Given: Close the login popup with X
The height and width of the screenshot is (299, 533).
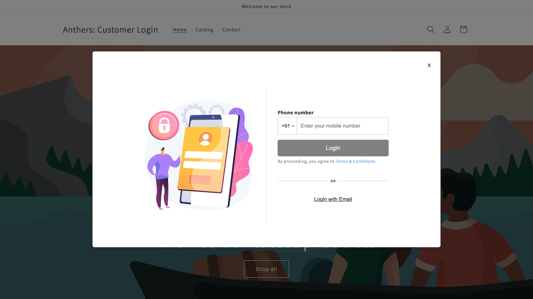Looking at the screenshot, I should [429, 65].
